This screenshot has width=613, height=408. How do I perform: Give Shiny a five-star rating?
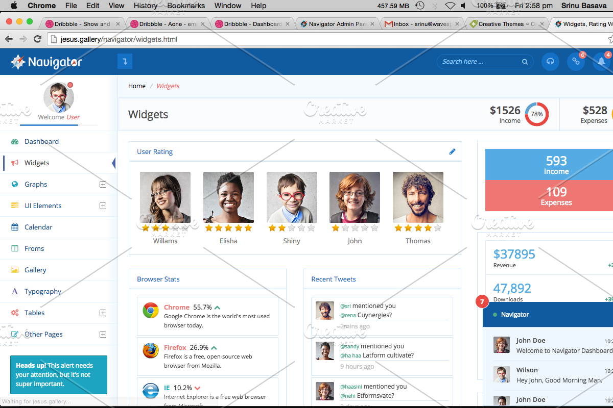click(x=310, y=229)
